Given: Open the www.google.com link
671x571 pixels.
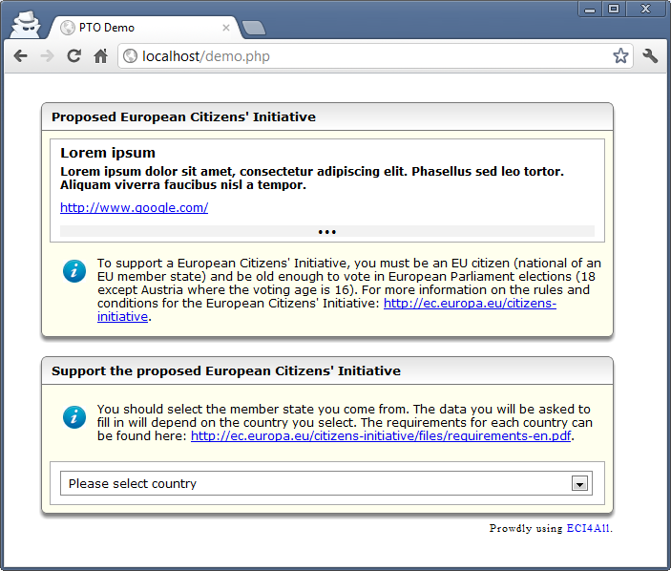Looking at the screenshot, I should click(x=134, y=207).
